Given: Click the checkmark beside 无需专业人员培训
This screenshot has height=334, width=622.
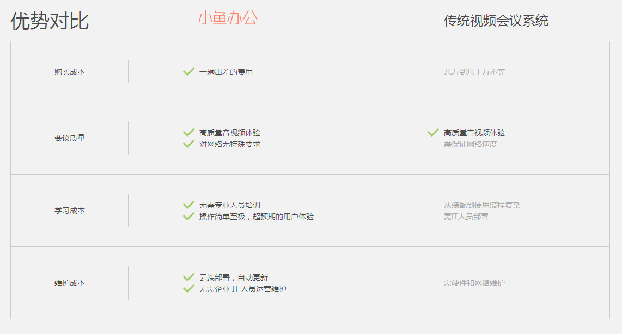Looking at the screenshot, I should [188, 205].
